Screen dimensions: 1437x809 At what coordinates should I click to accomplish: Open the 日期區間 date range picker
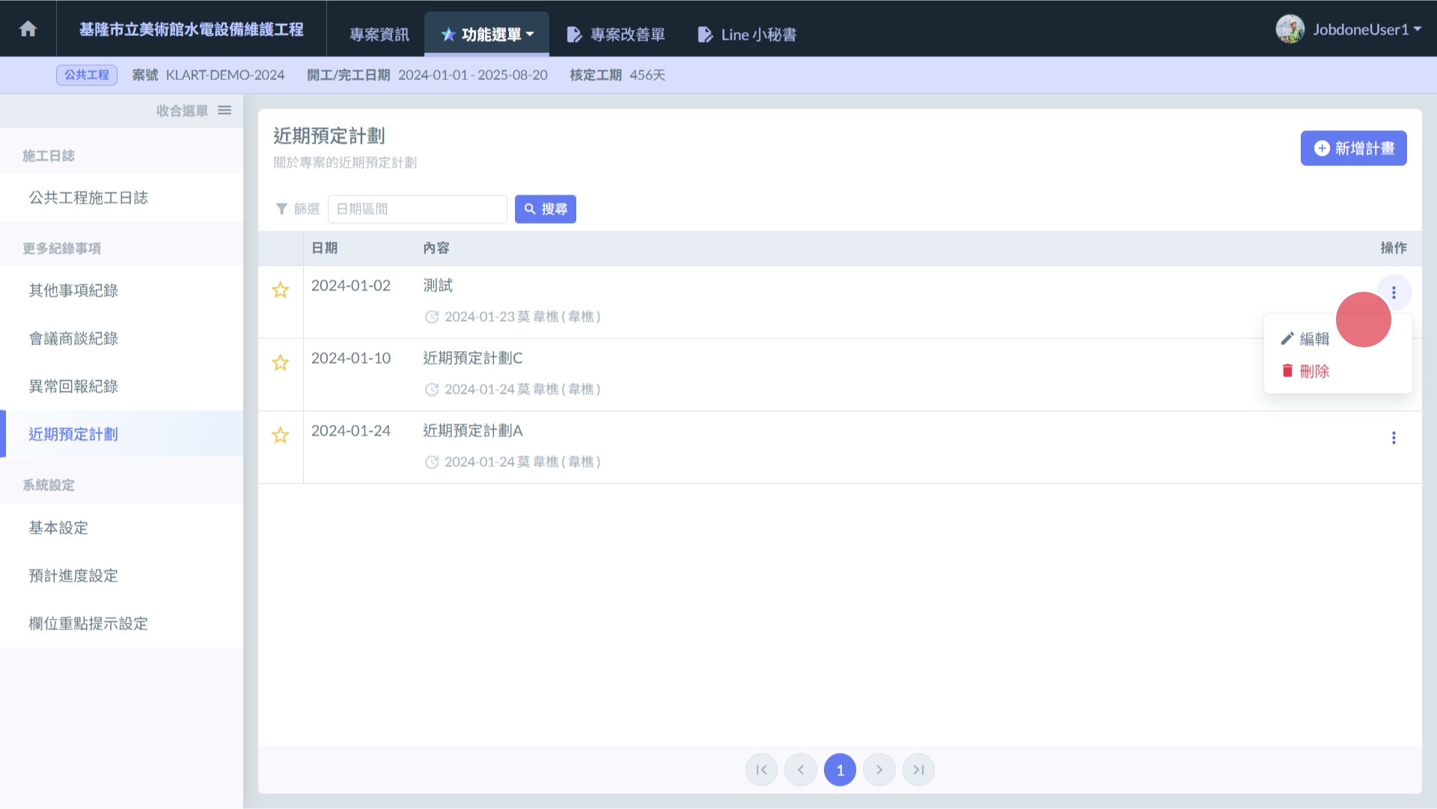[417, 210]
